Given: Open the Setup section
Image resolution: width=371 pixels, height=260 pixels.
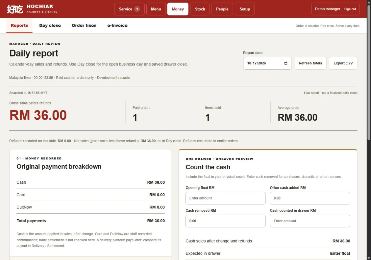Looking at the screenshot, I should coord(245,9).
